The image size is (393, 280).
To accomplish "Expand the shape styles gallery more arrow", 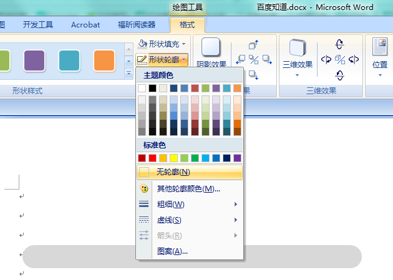I will (129, 74).
